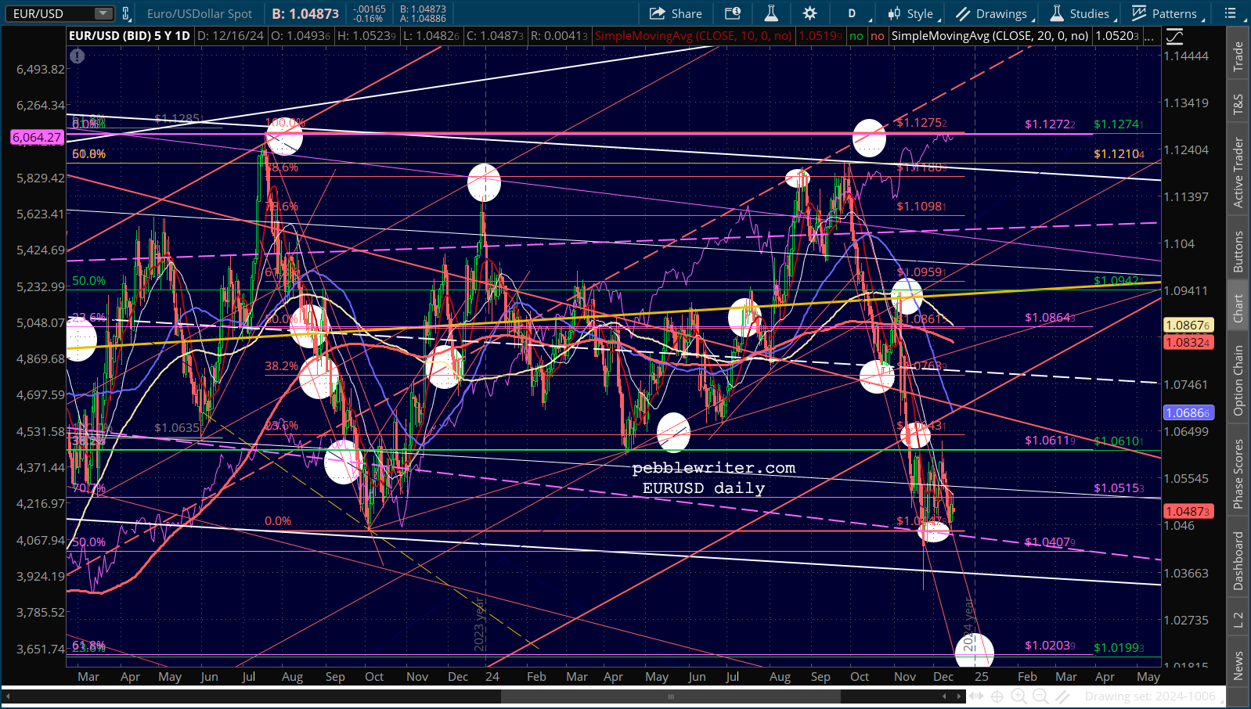This screenshot has width=1251, height=709.
Task: Click the zoom out magnifier icon
Action: coord(1040,696)
